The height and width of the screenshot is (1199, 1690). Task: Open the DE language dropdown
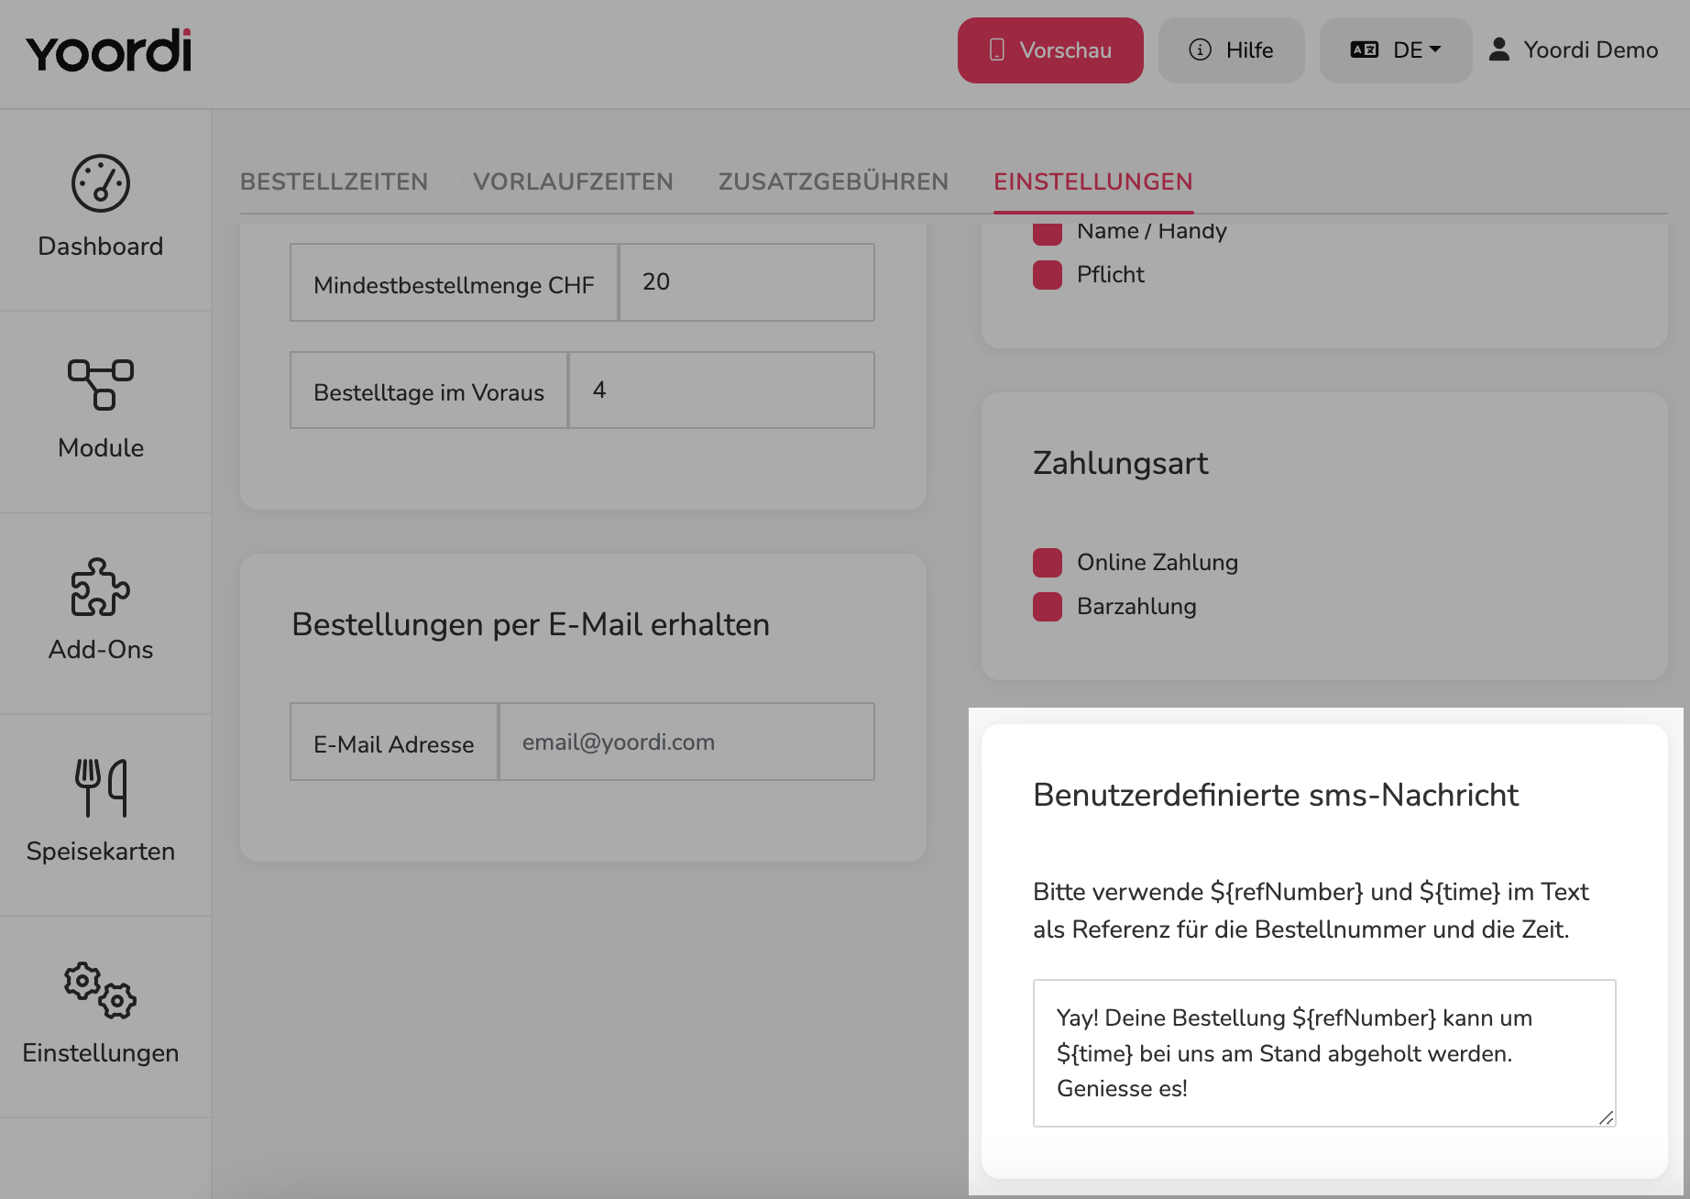click(1396, 50)
